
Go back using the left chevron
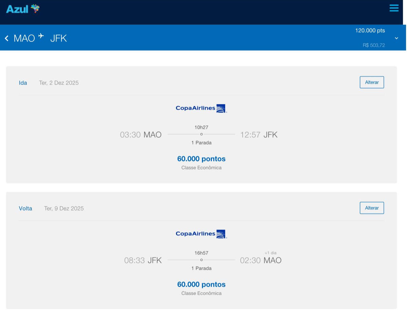7,38
